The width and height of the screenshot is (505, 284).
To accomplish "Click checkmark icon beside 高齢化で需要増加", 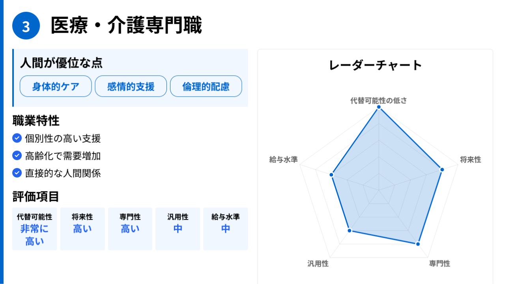I will (x=17, y=155).
